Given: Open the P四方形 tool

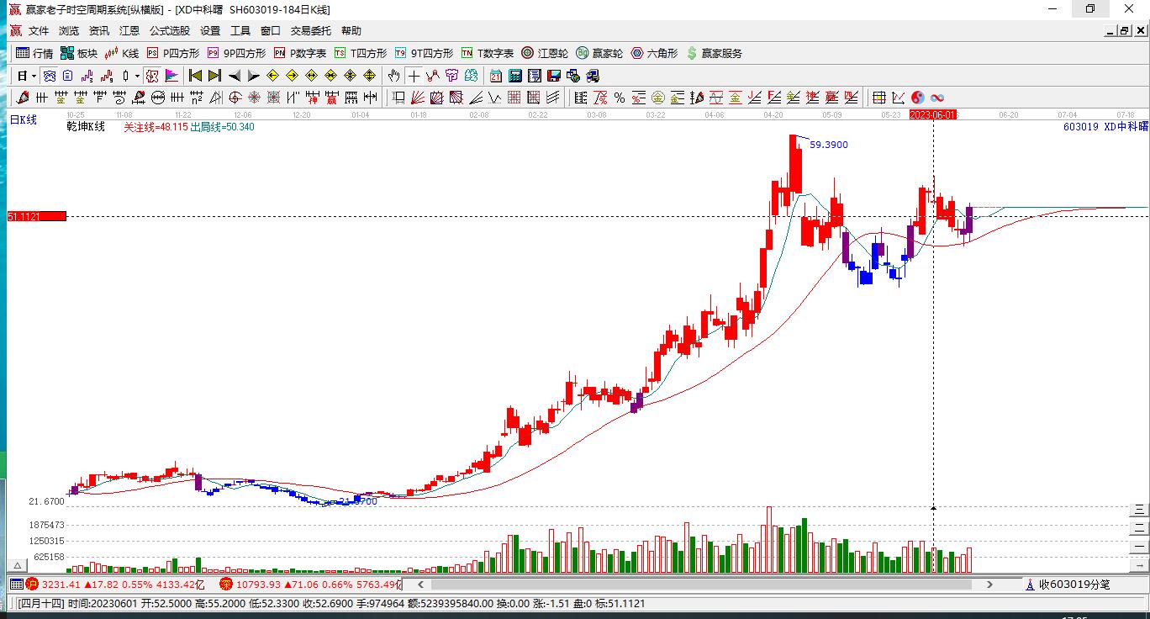Looking at the screenshot, I should [x=173, y=53].
